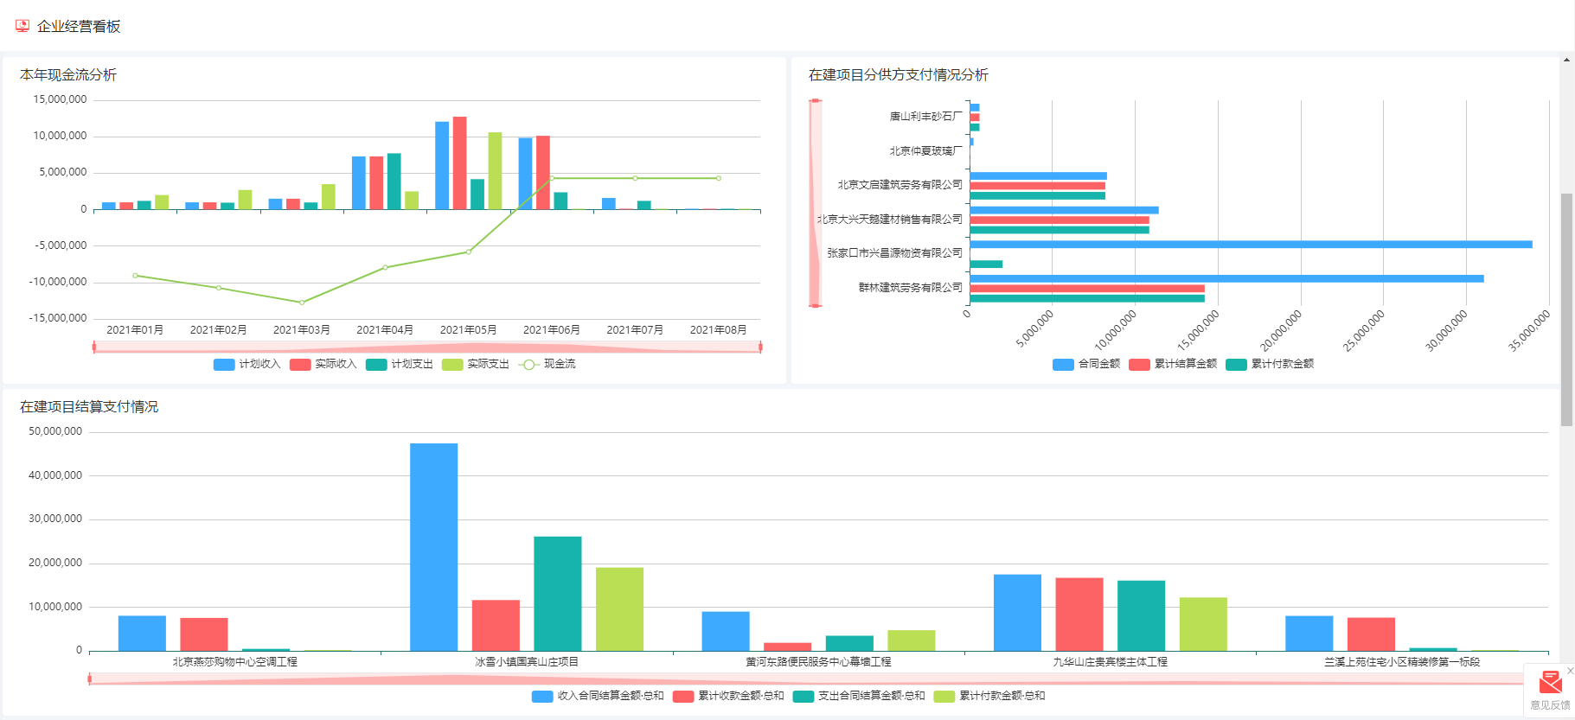The width and height of the screenshot is (1575, 720).
Task: Toggle the 合同金额 legend item
Action: 1063,365
